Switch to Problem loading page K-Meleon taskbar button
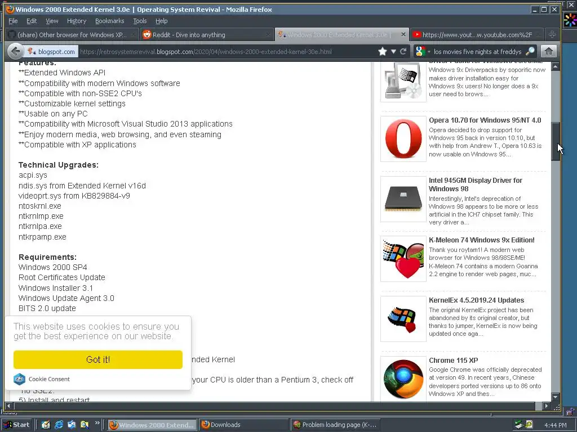Image resolution: width=577 pixels, height=432 pixels. [x=335, y=425]
